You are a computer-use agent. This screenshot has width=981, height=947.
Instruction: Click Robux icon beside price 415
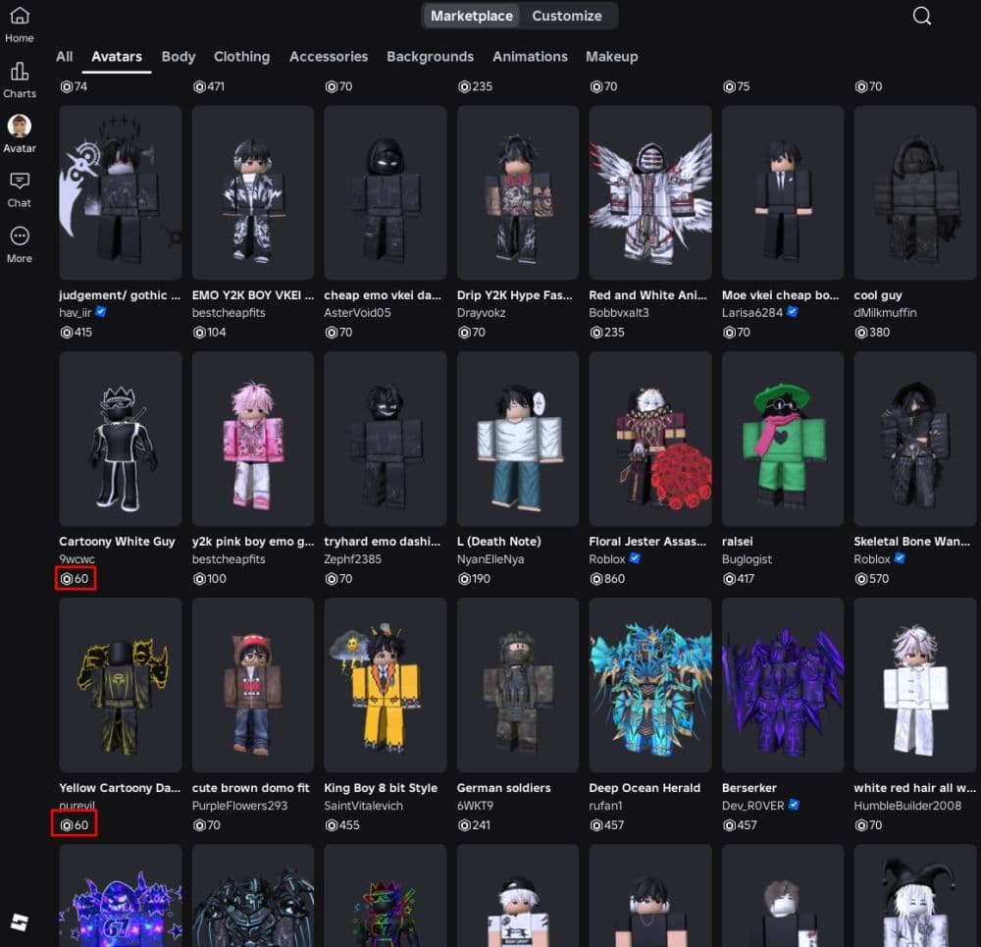click(x=66, y=333)
